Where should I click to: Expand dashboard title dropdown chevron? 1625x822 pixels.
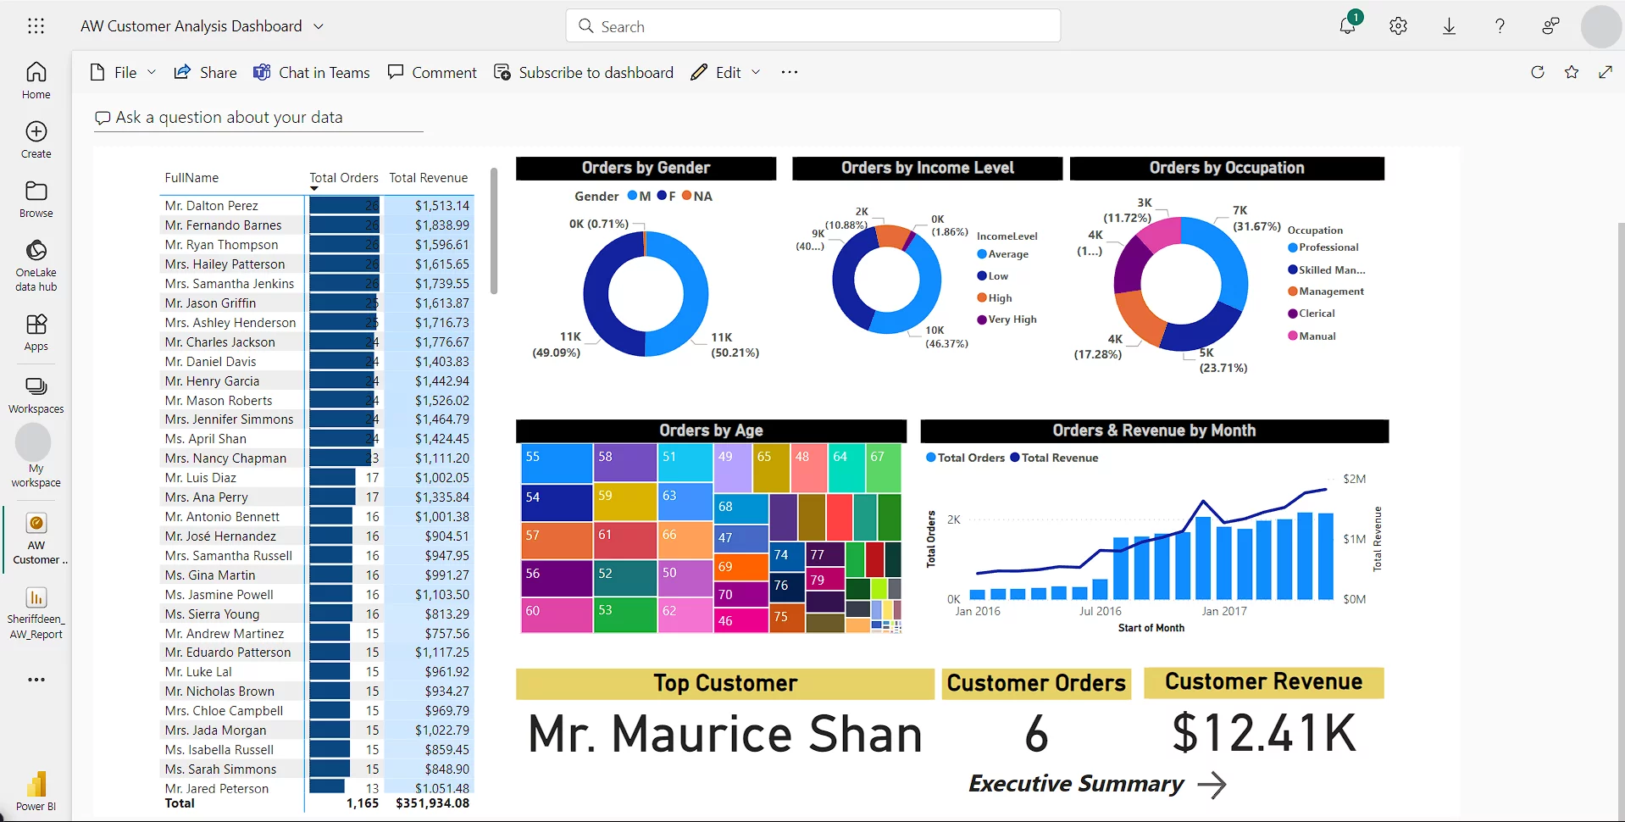coord(319,26)
